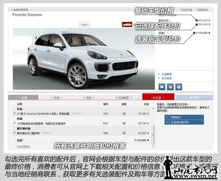Viewport: 221px width, 181px height.
Task: Open the 法律免责声明 legal disclaimer link
Action: point(20,10)
